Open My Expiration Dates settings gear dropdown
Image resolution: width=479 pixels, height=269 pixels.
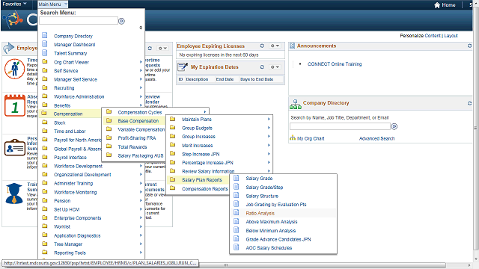pos(275,67)
